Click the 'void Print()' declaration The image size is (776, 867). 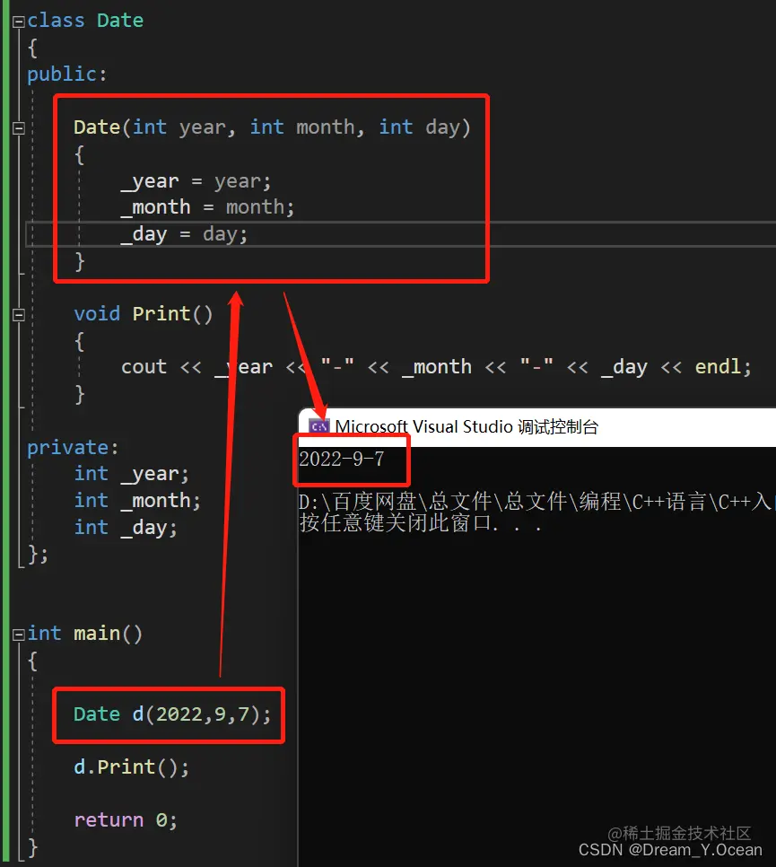[144, 314]
